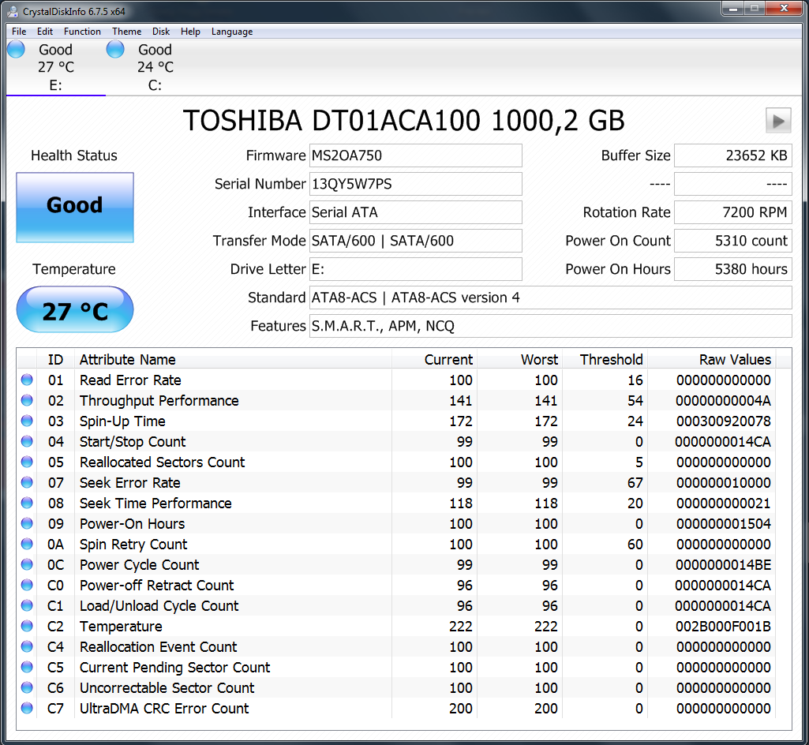This screenshot has width=809, height=745.
Task: Open the Edit menu
Action: click(45, 32)
